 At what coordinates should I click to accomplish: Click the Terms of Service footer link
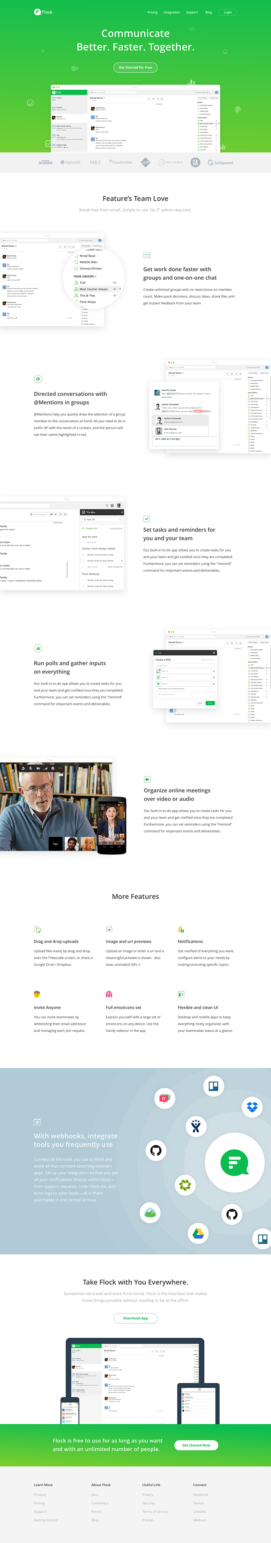pyautogui.click(x=155, y=1511)
